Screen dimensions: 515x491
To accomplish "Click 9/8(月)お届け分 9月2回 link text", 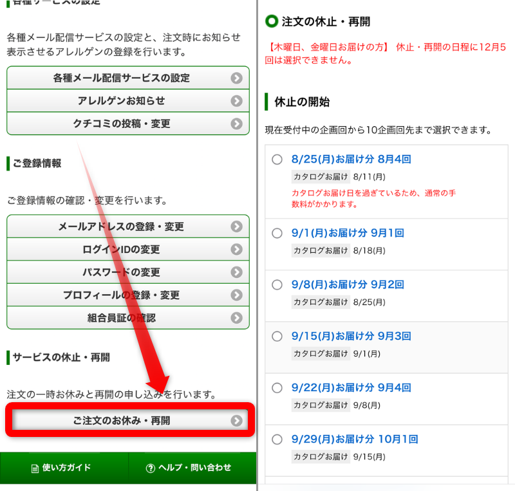I will click(x=348, y=284).
